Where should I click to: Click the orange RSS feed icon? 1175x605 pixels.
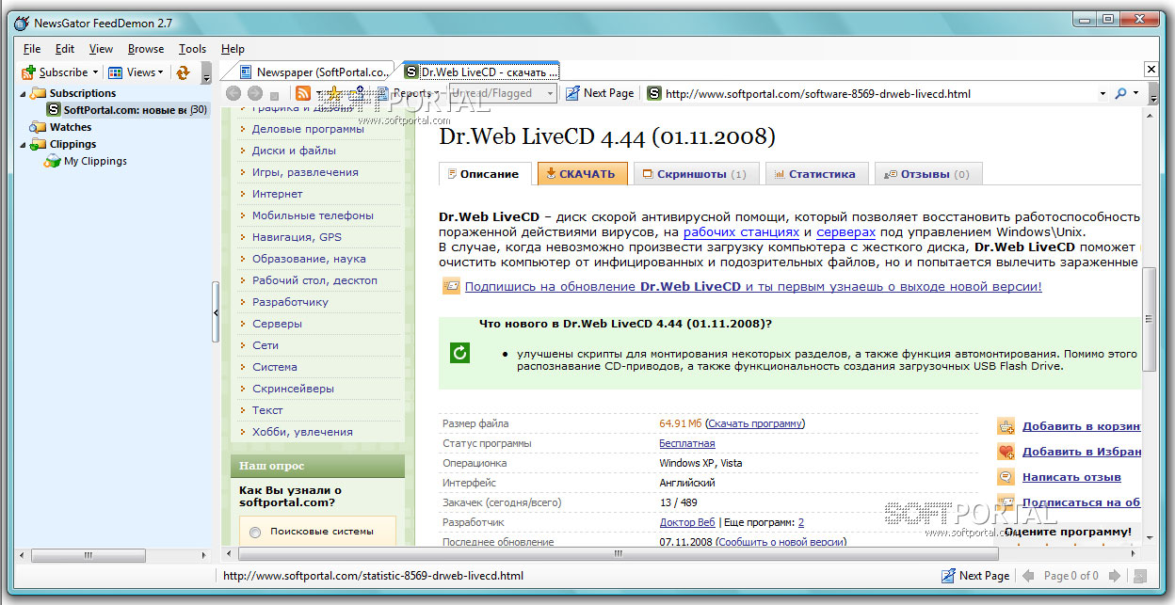(x=303, y=93)
